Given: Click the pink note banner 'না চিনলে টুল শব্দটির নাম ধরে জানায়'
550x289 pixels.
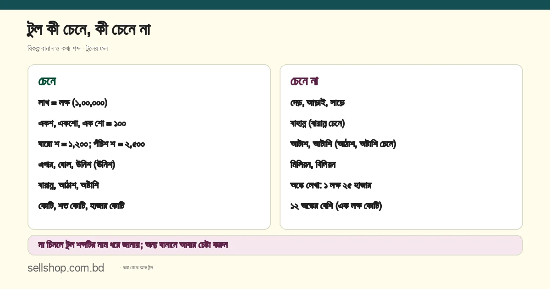Looking at the screenshot, I should click(x=275, y=245).
